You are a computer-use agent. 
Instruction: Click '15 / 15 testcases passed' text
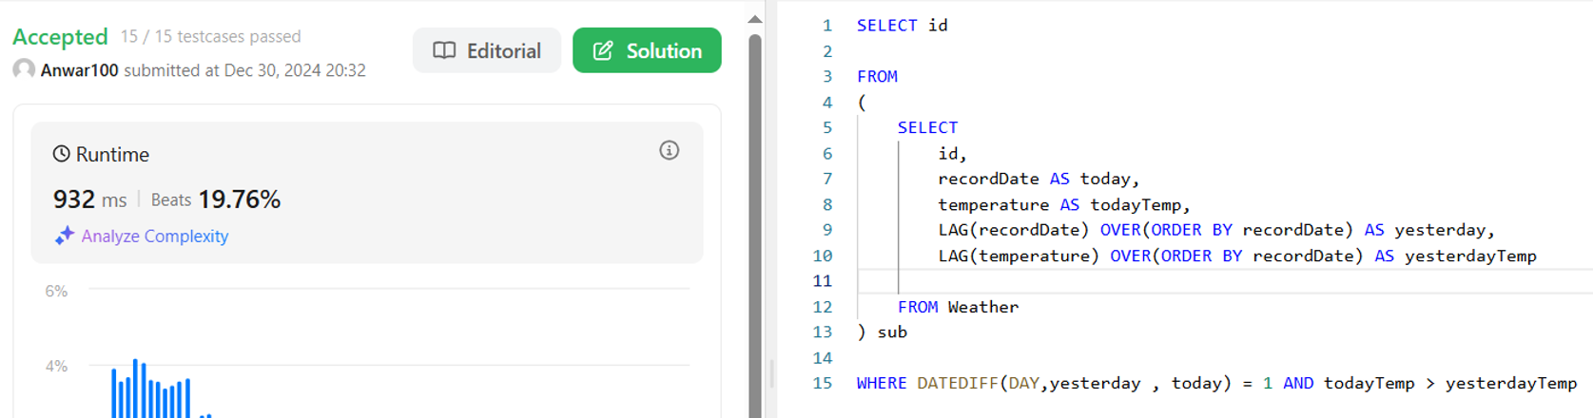tap(210, 36)
